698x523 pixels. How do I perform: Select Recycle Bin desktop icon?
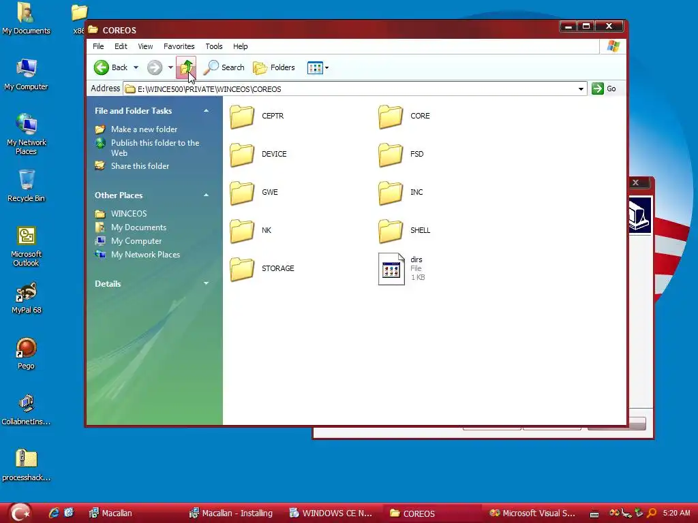tap(27, 185)
